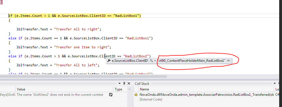Select the datatip value ctl00_ContentPlaceHolderMain_RadListBox1
The width and height of the screenshot is (282, 107).
click(x=192, y=61)
